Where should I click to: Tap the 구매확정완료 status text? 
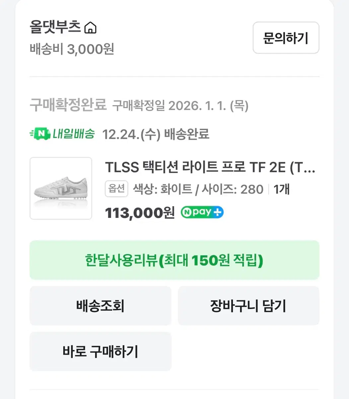coord(68,105)
